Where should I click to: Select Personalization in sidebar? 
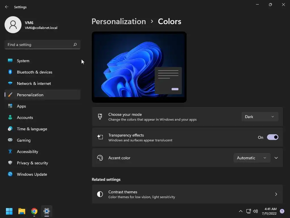pos(42,95)
